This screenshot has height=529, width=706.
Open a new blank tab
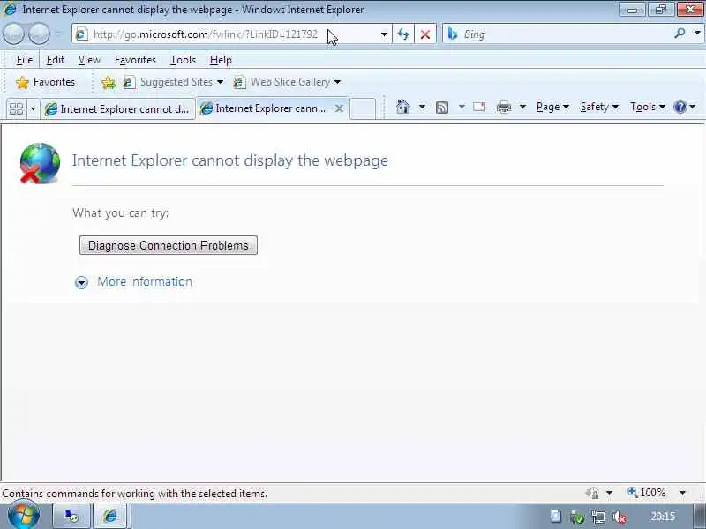point(363,108)
